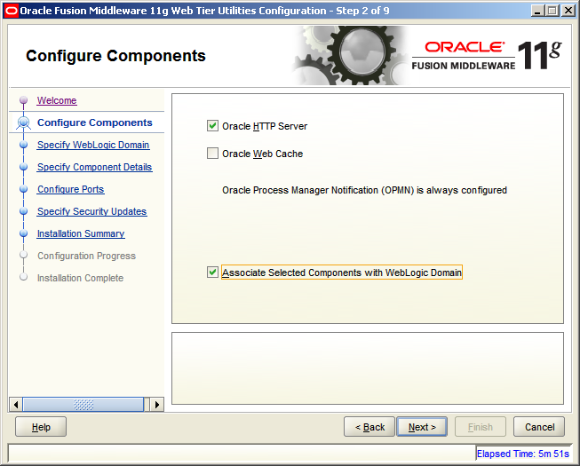Select the current Configure Components step
This screenshot has width=580, height=466.
click(95, 122)
